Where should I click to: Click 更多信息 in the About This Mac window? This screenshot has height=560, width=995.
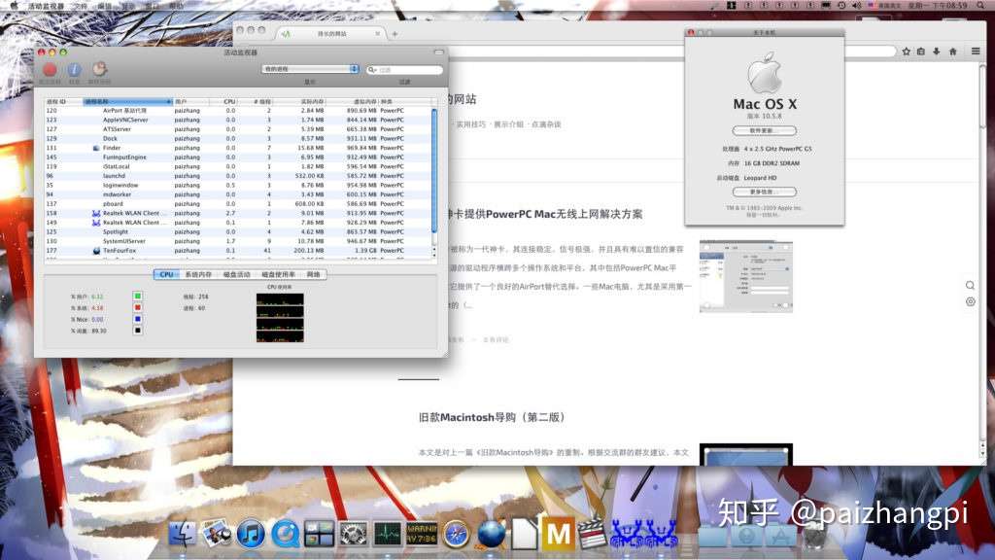[765, 191]
